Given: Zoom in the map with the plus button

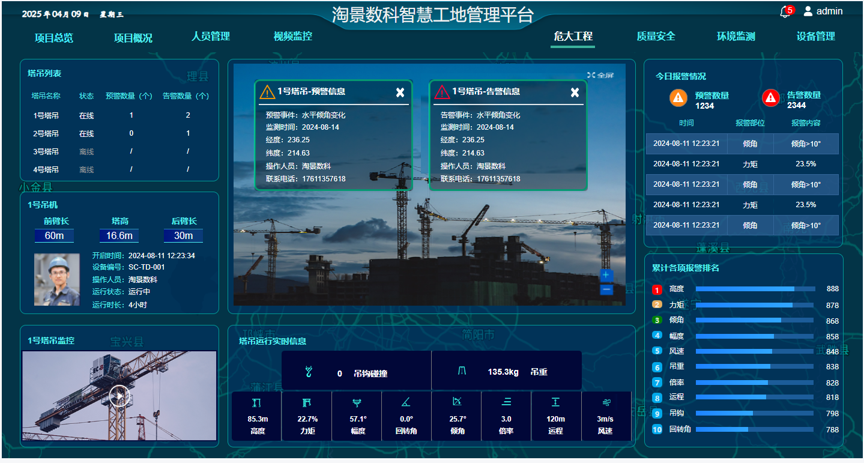Looking at the screenshot, I should 606,275.
